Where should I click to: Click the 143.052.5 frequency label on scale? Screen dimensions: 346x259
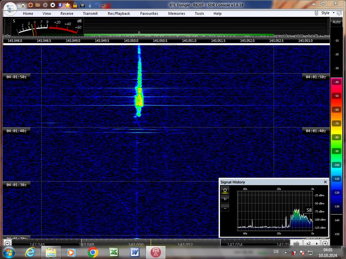click(276, 41)
